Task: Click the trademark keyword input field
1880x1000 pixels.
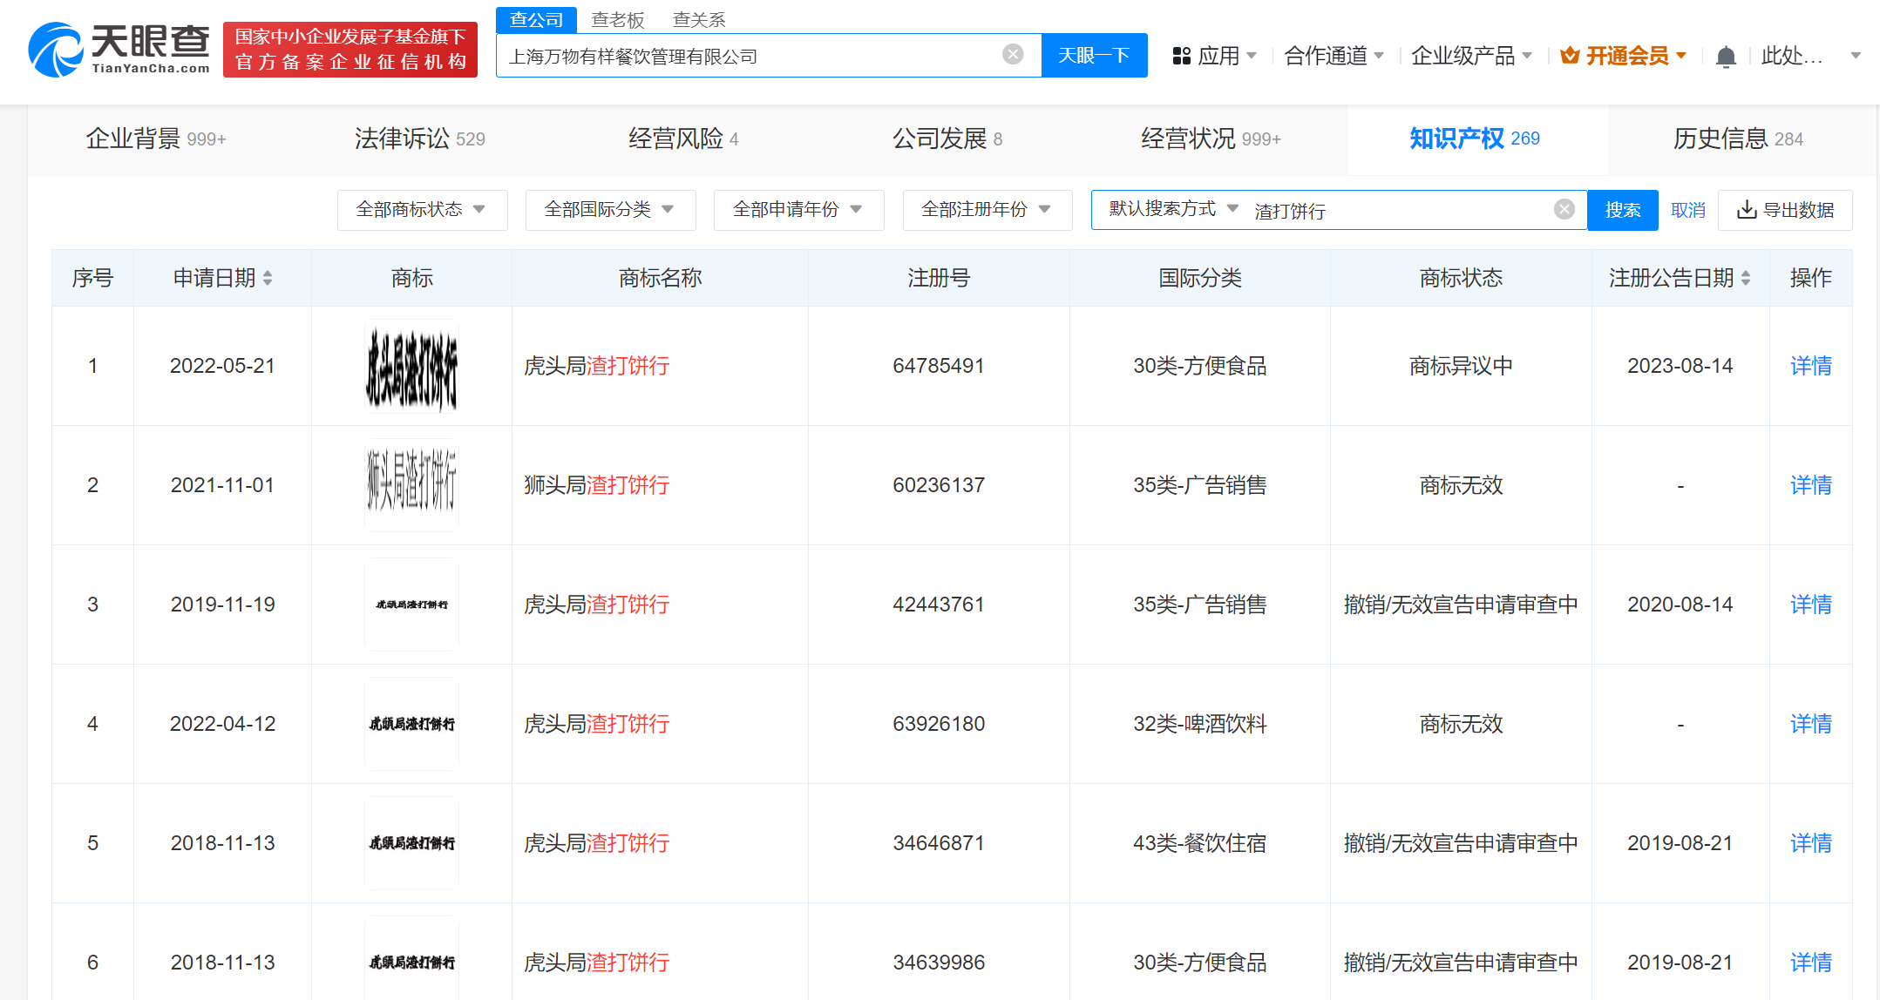Action: click(x=1395, y=210)
